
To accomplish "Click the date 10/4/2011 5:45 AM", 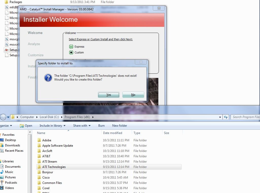I will pyautogui.click(x=115, y=178).
